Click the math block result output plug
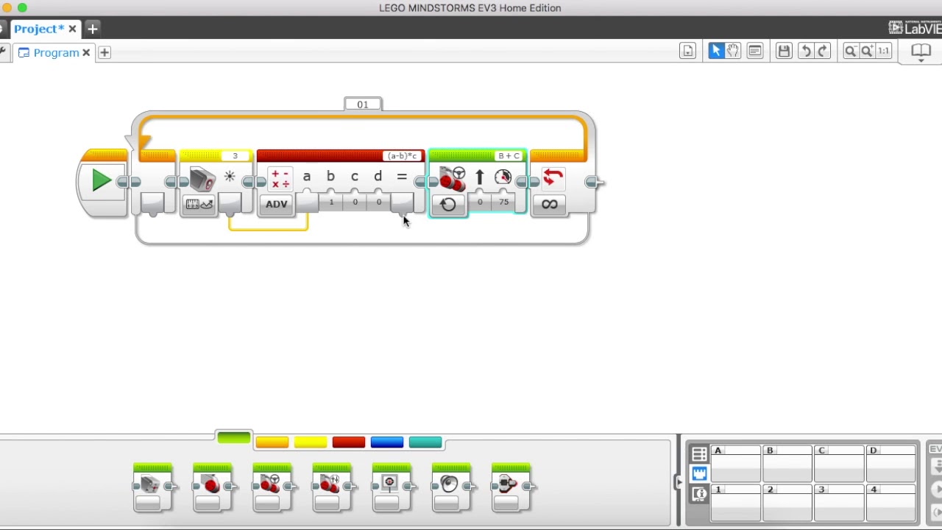The image size is (942, 530). pos(402,203)
